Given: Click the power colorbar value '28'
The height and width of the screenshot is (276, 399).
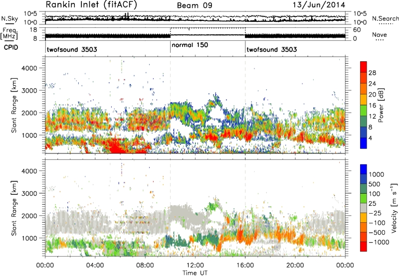Looking at the screenshot, I should 372,73.
